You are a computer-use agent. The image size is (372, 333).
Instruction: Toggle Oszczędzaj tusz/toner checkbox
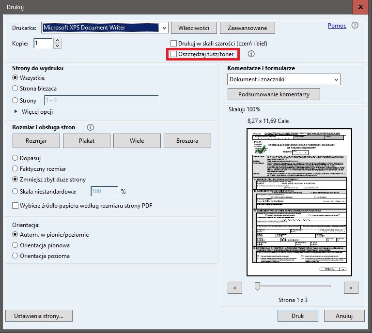pyautogui.click(x=174, y=54)
